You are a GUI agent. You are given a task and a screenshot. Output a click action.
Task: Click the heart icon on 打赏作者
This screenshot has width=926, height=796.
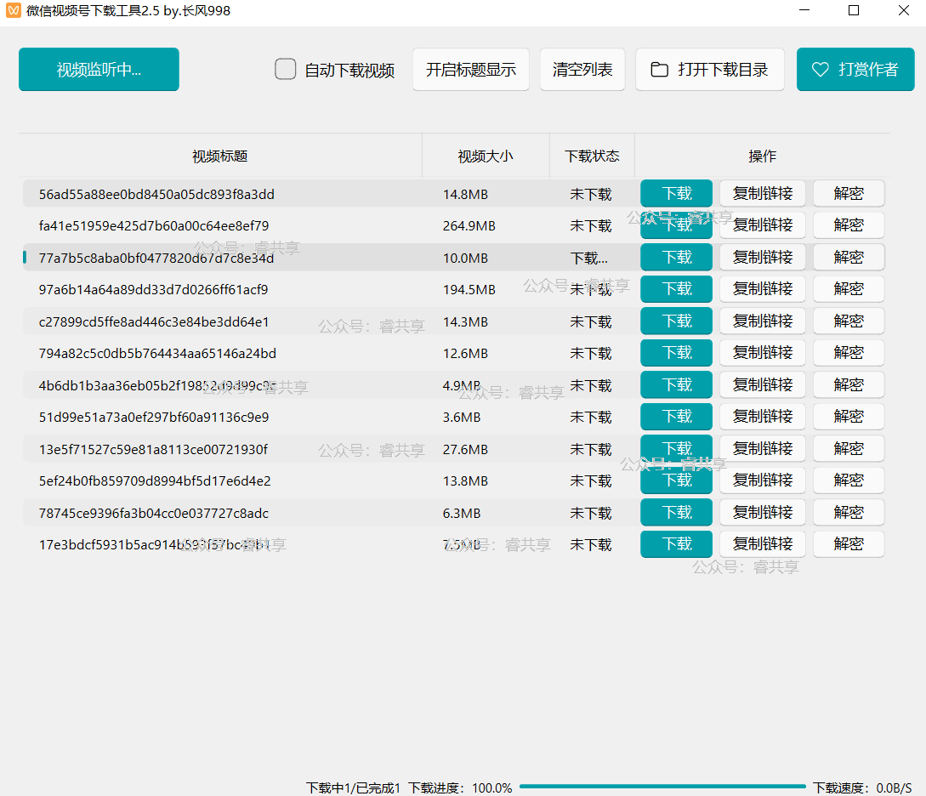point(820,70)
